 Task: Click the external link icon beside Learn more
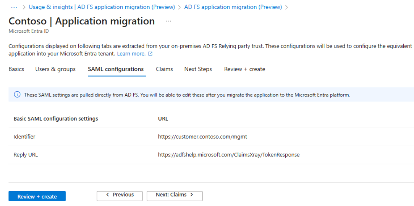click(x=150, y=54)
